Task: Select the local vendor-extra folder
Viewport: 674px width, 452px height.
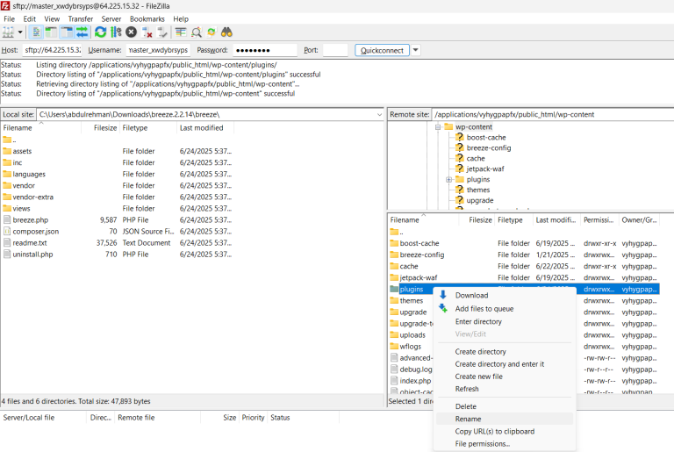Action: (32, 197)
